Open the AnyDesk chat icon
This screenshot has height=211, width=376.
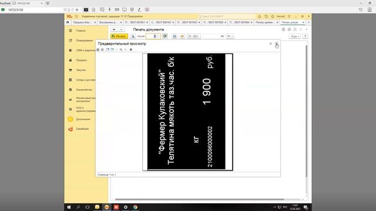pyautogui.click(x=102, y=9)
